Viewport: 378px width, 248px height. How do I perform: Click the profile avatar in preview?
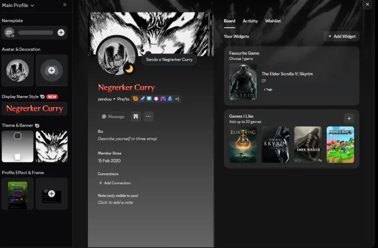117,57
